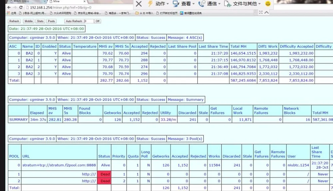Click the Auto Refresh seconds input field
333x191 pixels.
tap(89, 21)
